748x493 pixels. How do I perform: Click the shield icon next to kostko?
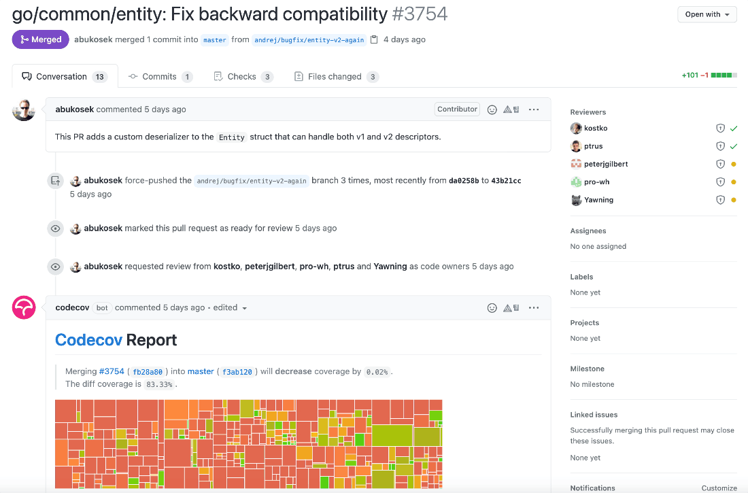click(720, 129)
